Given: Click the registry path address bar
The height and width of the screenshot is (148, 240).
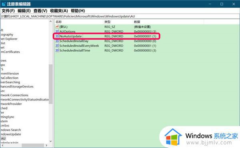Looking at the screenshot, I should pos(120,16).
